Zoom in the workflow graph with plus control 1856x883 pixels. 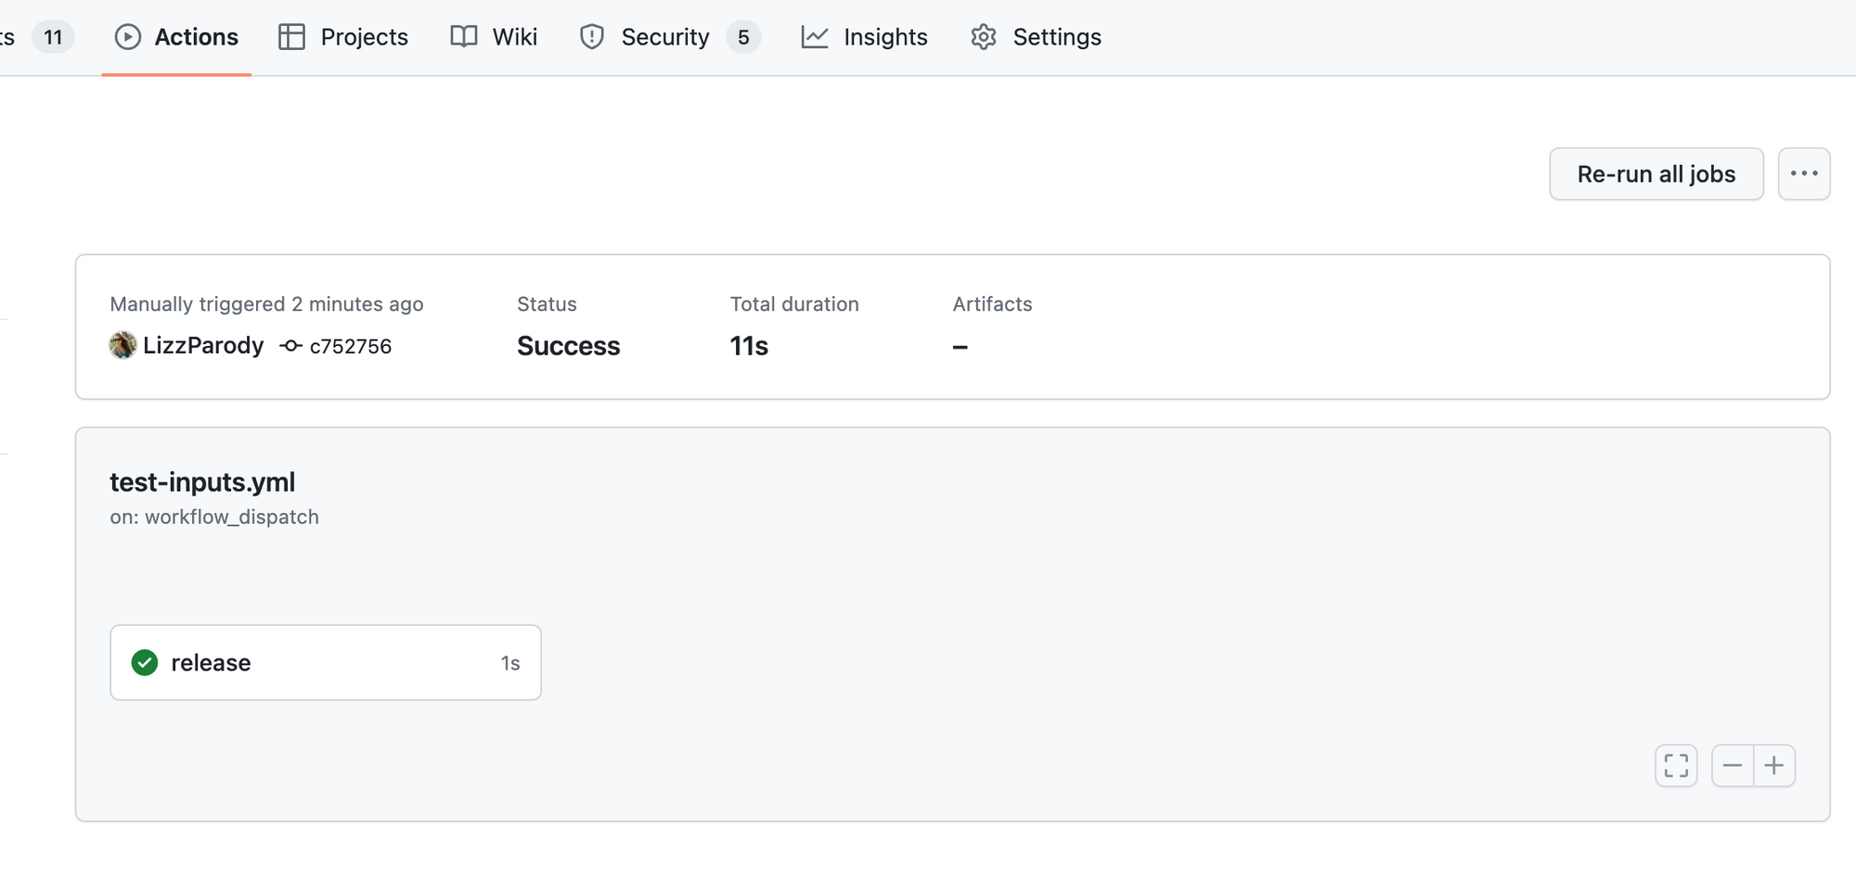[1774, 765]
